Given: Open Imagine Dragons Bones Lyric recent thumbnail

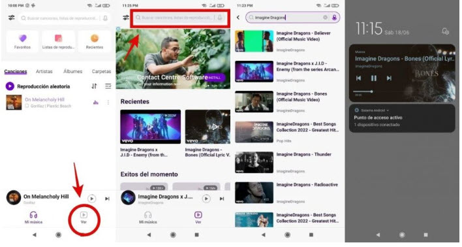Looking at the screenshot, I should point(208,127).
